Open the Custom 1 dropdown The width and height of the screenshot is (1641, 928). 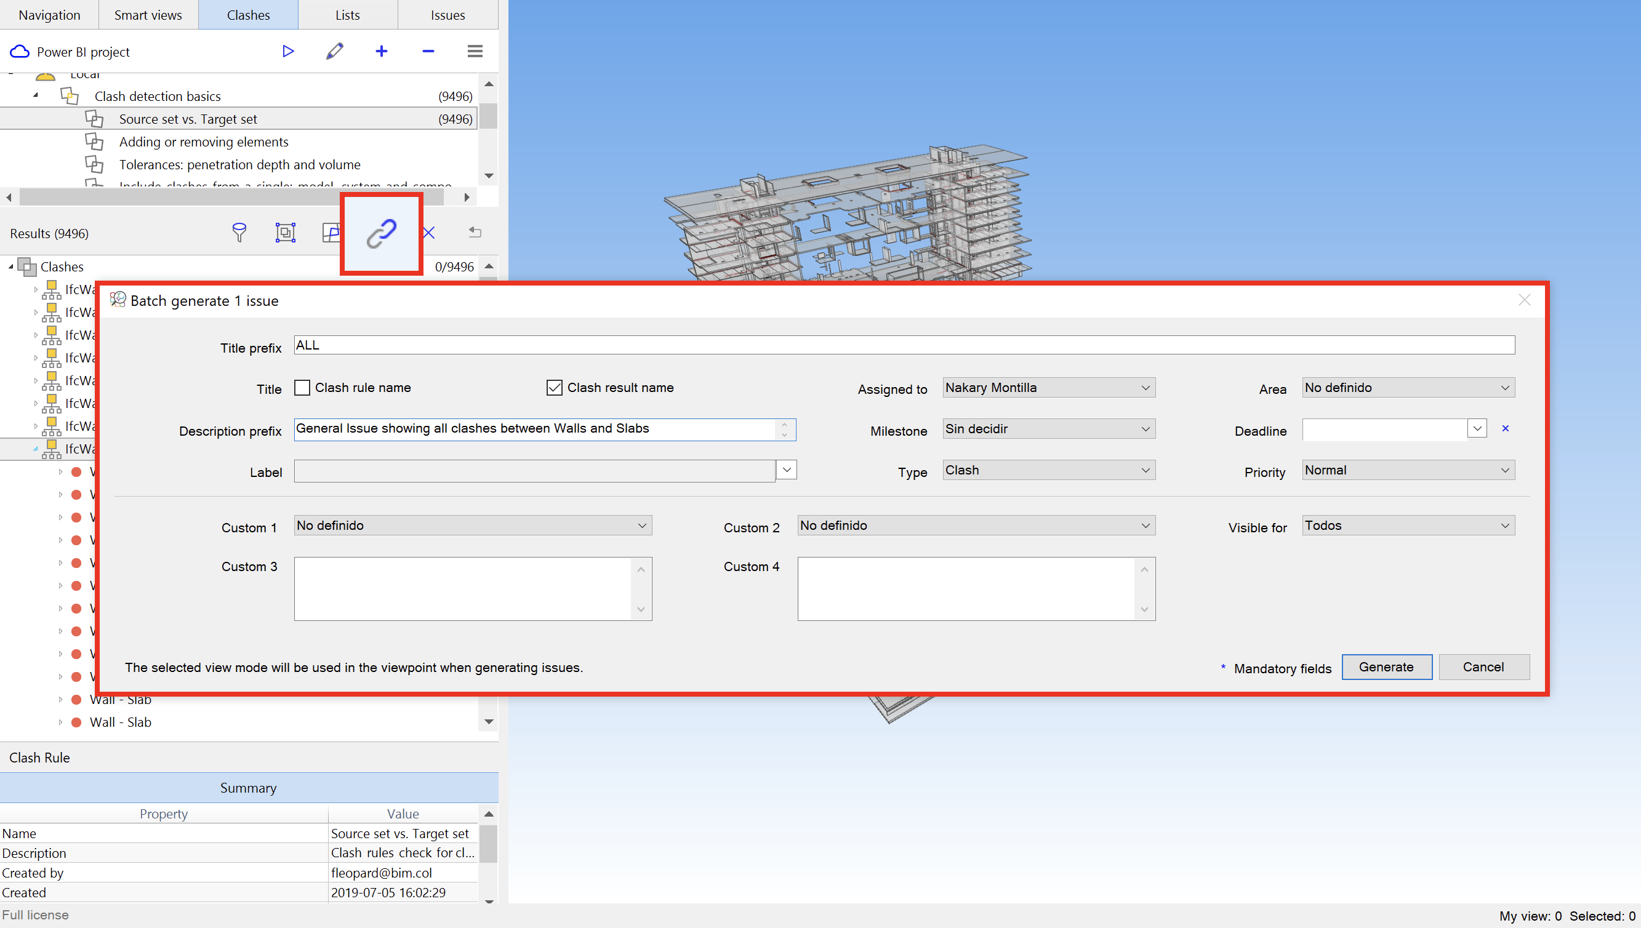coord(473,525)
